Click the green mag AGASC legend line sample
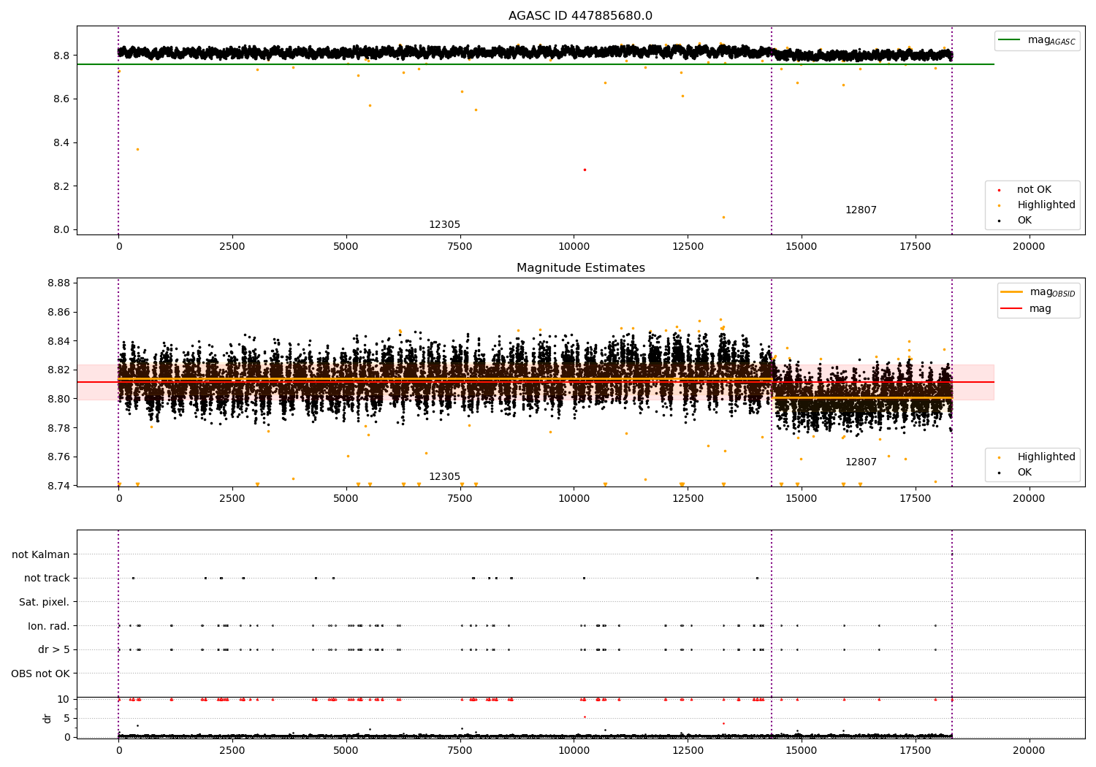Viewport: 1096px width, 767px height. [x=1009, y=40]
